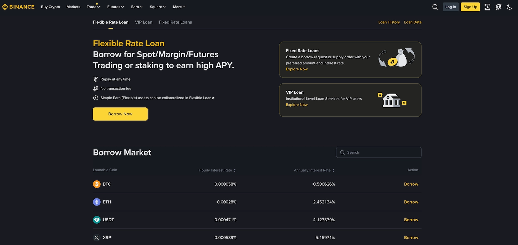Open the Loan History link
This screenshot has height=245, width=518.
pyautogui.click(x=389, y=22)
